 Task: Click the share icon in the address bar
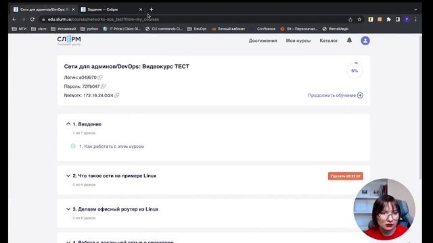coord(350,20)
